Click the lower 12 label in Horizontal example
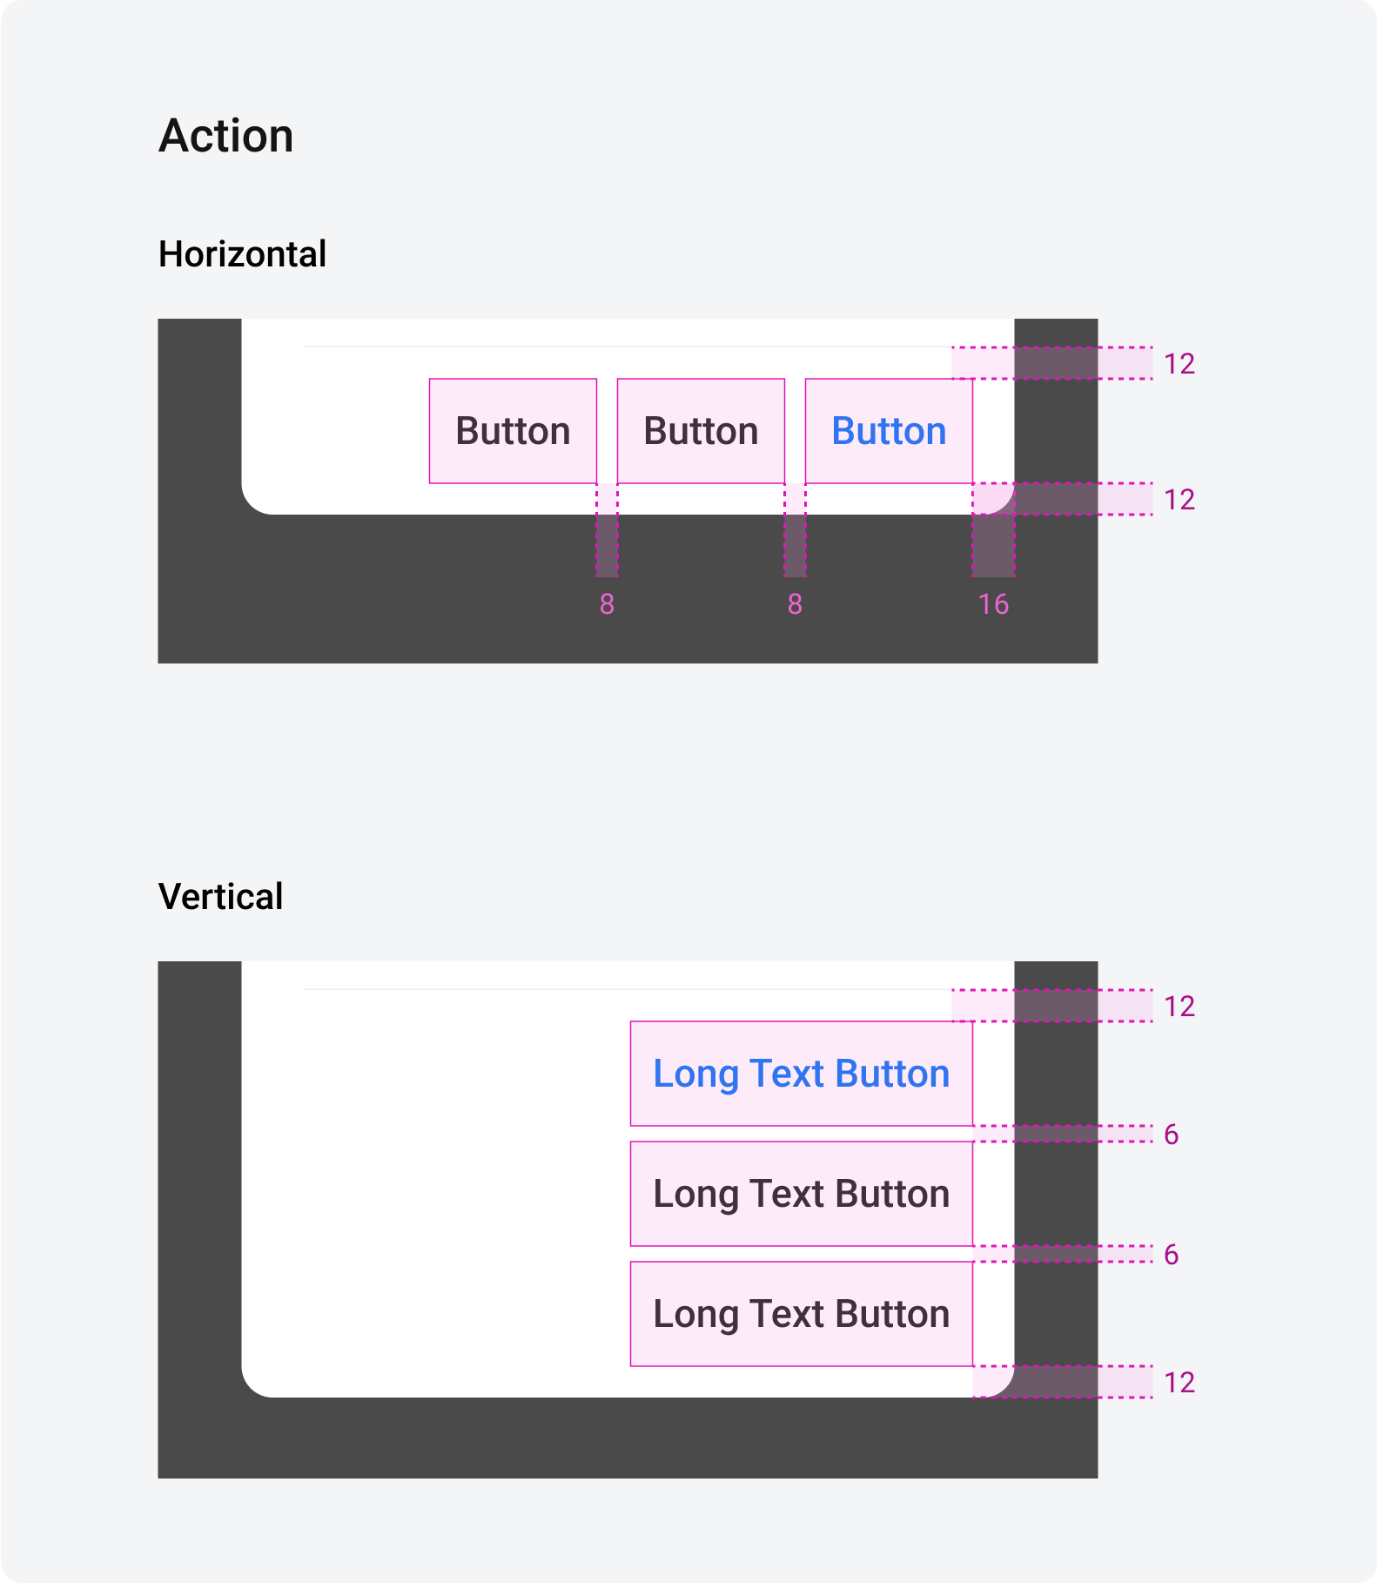 pos(1179,500)
